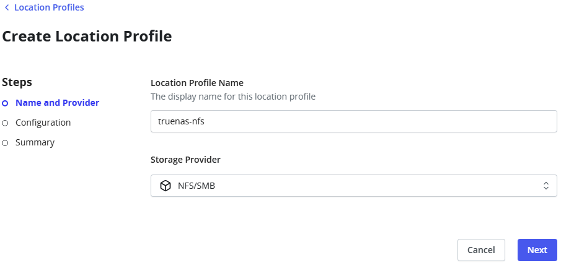
Task: Click the Name and Provider step circle
Action: pos(5,103)
